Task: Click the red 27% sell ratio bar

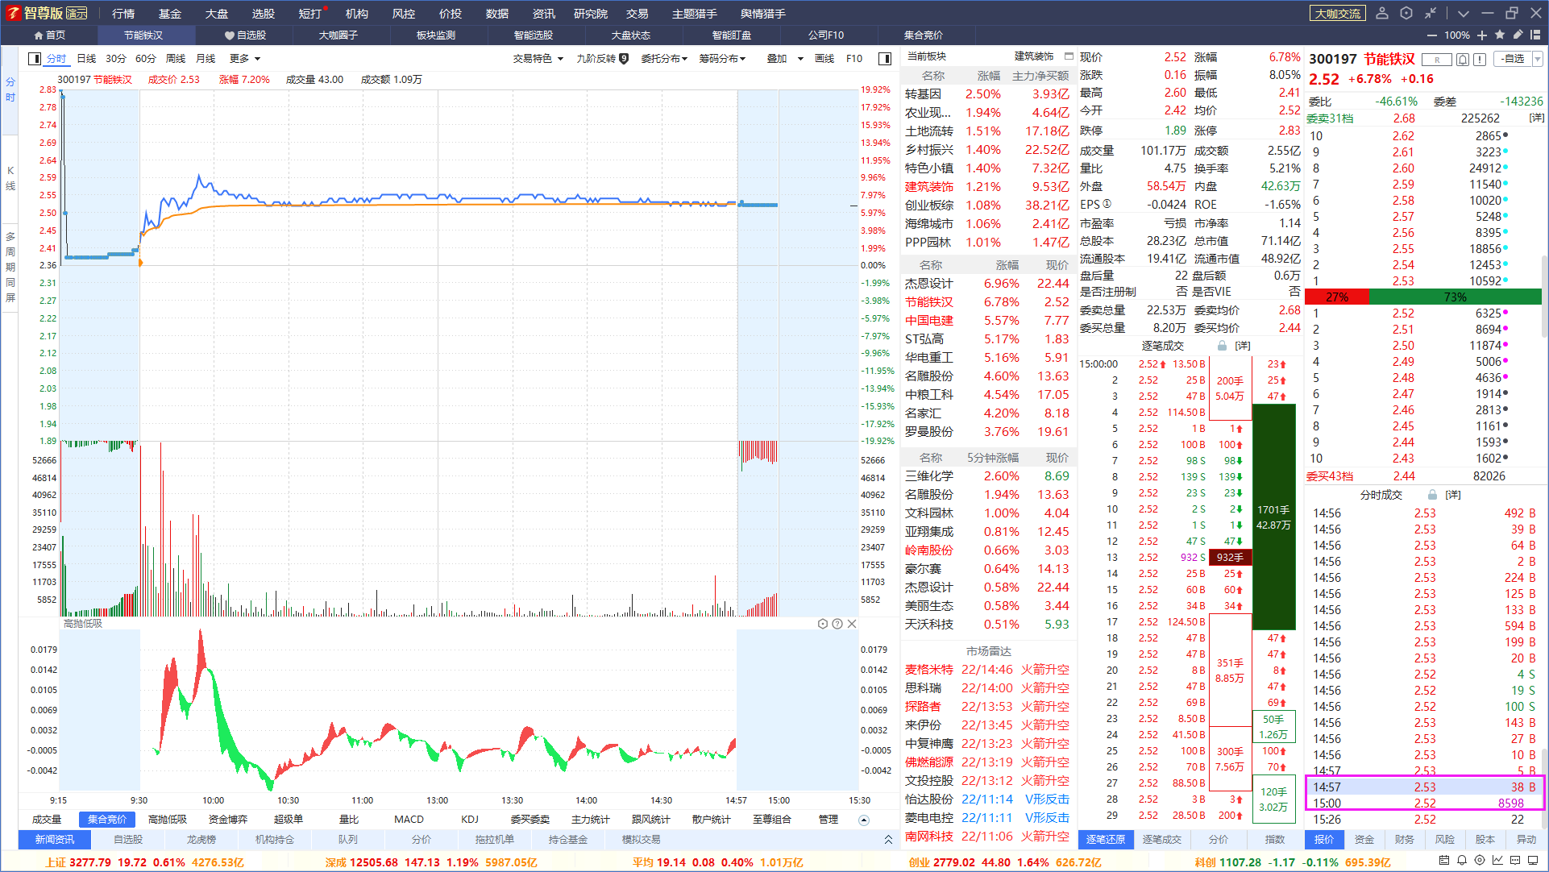Action: click(1337, 297)
